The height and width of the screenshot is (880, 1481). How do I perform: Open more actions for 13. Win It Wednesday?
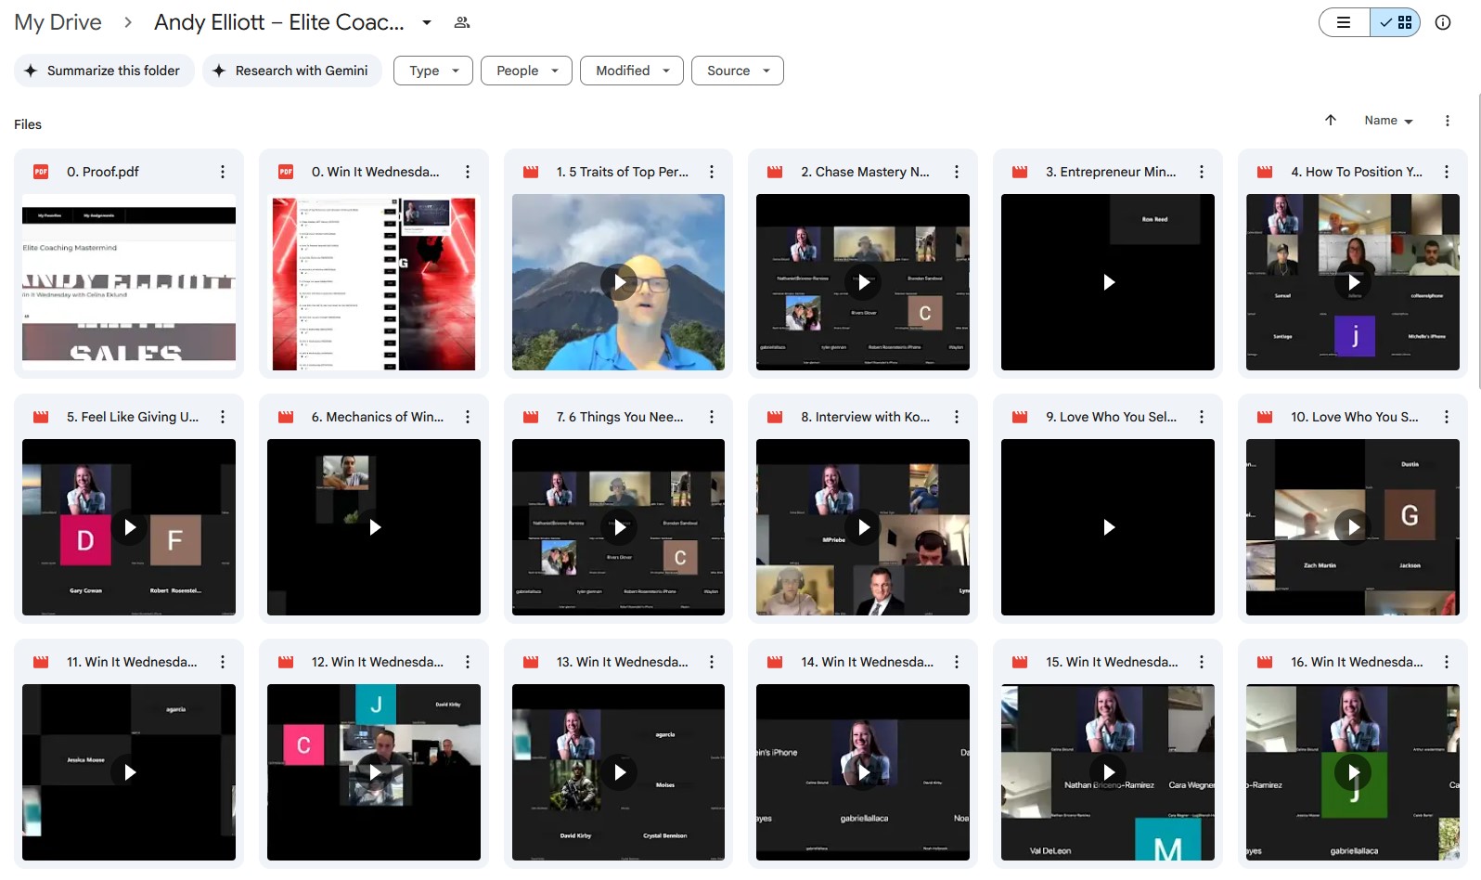[712, 662]
